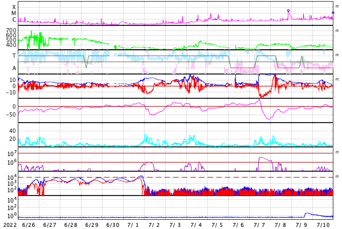The height and width of the screenshot is (229, 342).
Task: Click the rt tag beside the purple flux panel
Action: point(337,152)
